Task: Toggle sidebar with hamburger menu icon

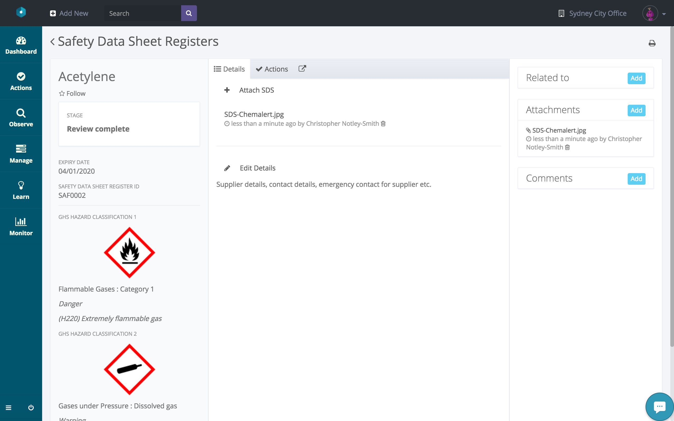Action: (9, 408)
